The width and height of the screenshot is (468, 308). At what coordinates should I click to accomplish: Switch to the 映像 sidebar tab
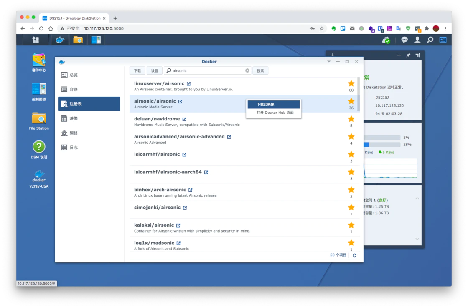(x=74, y=118)
